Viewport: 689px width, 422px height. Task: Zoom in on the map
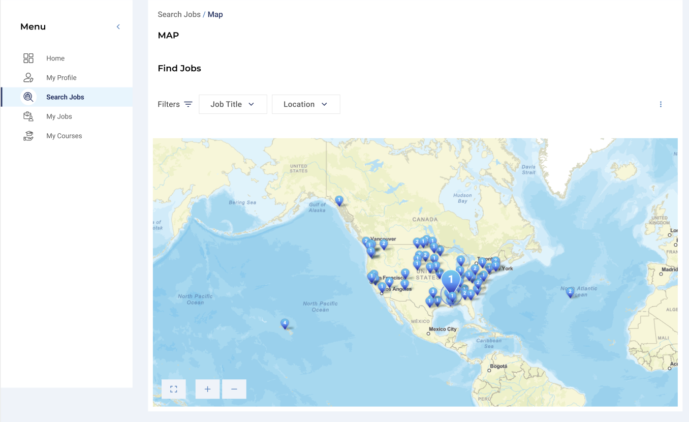(207, 389)
